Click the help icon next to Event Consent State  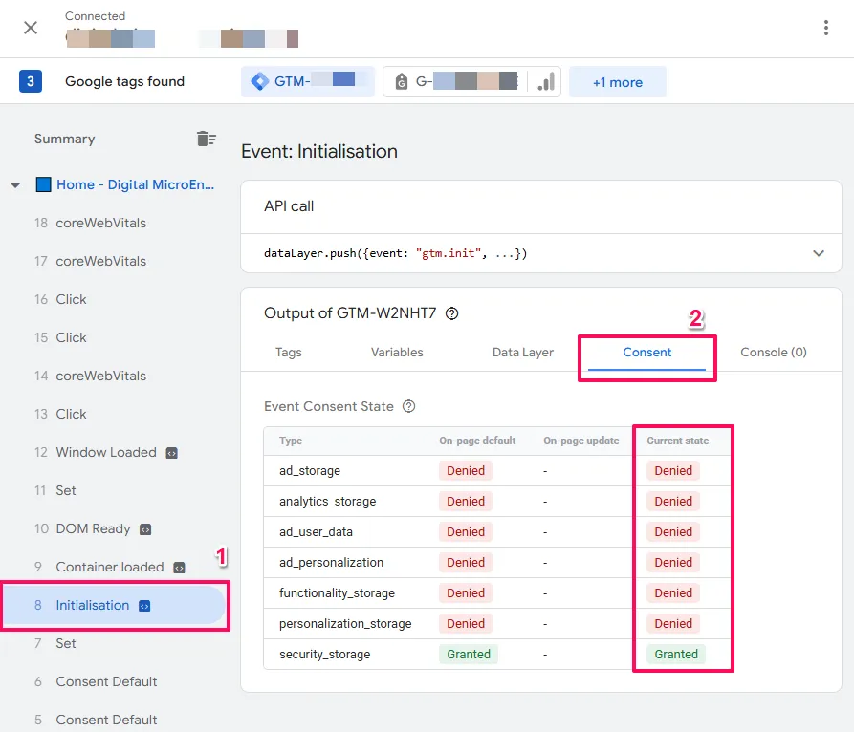click(408, 406)
